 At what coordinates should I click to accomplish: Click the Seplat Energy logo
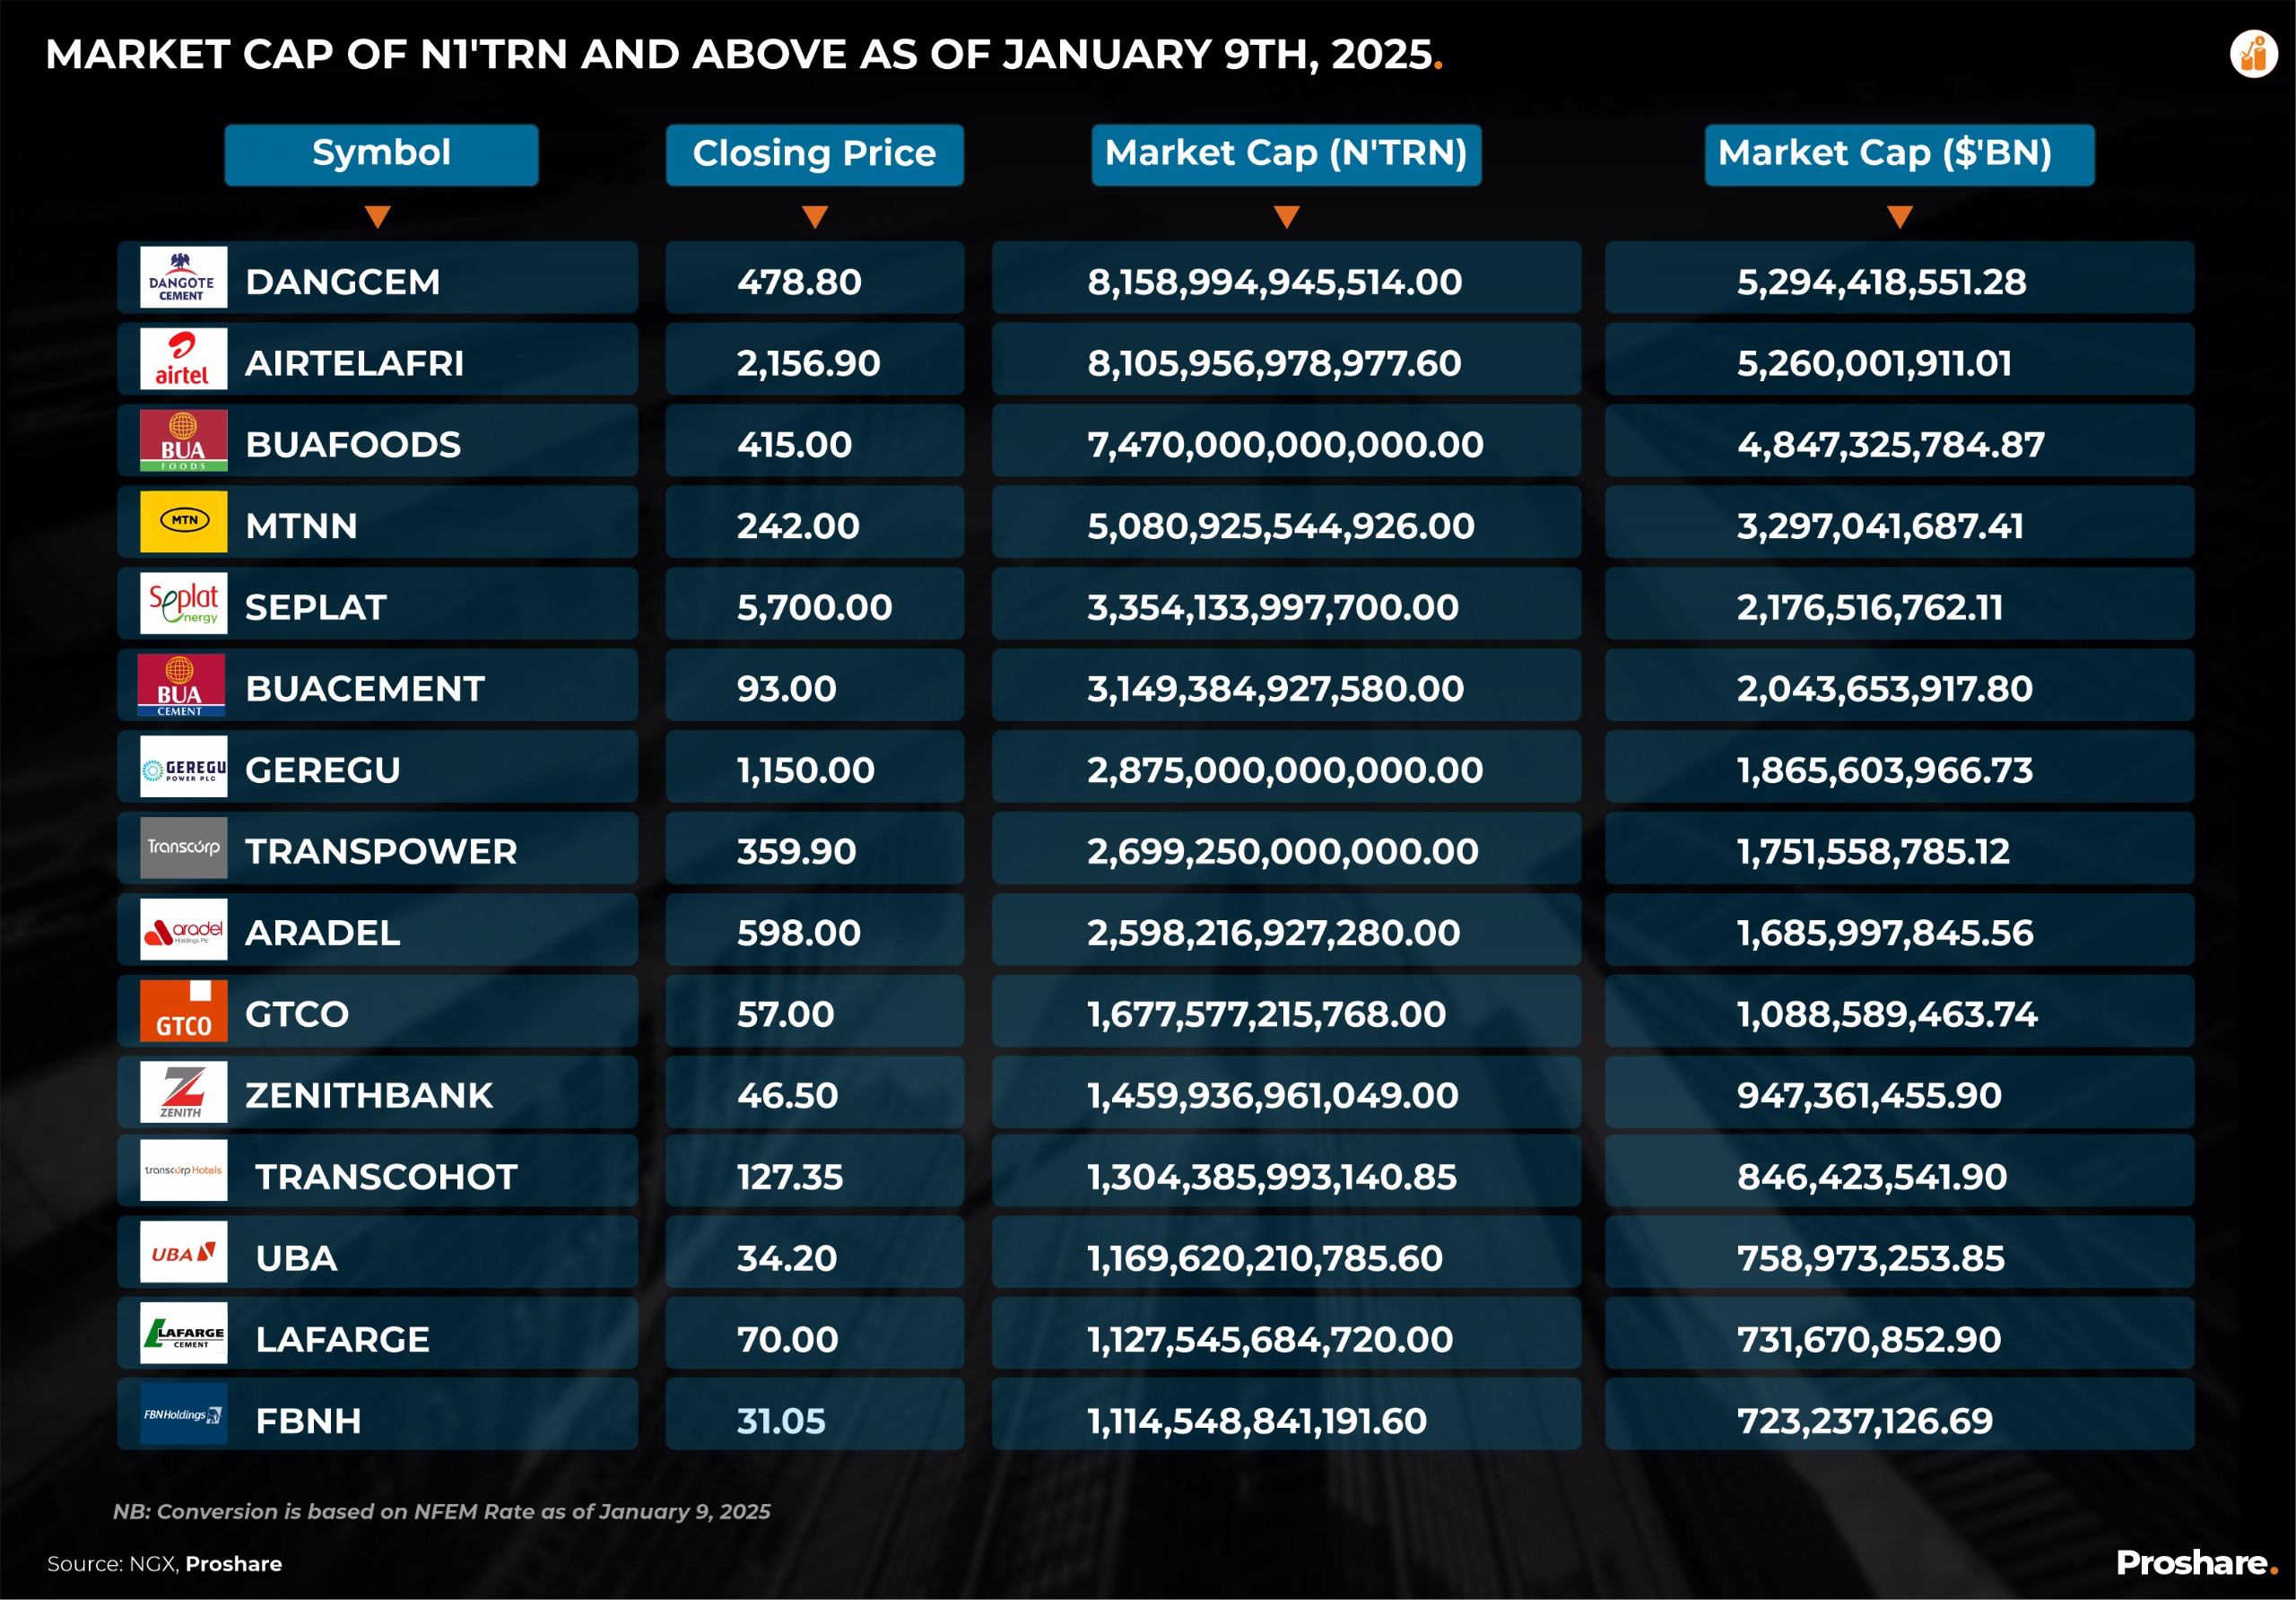tap(183, 604)
